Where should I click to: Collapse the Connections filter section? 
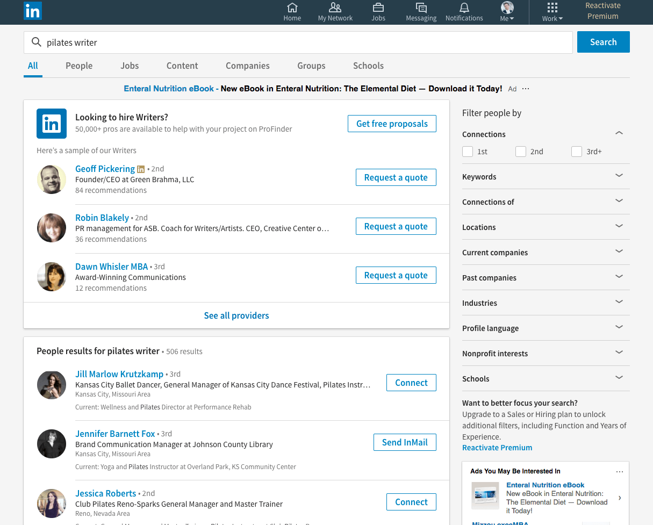(x=619, y=133)
